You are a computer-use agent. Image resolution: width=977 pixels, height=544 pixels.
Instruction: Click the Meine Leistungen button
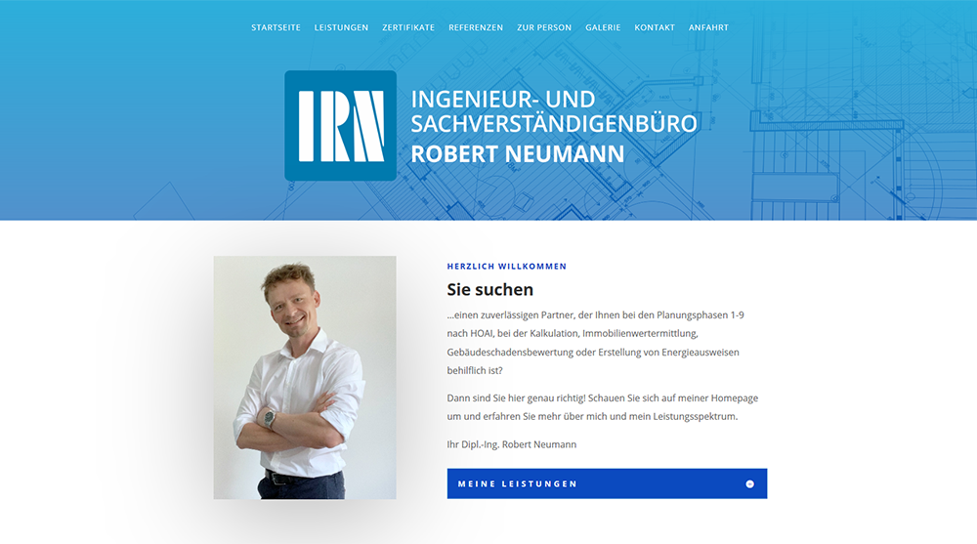click(607, 483)
